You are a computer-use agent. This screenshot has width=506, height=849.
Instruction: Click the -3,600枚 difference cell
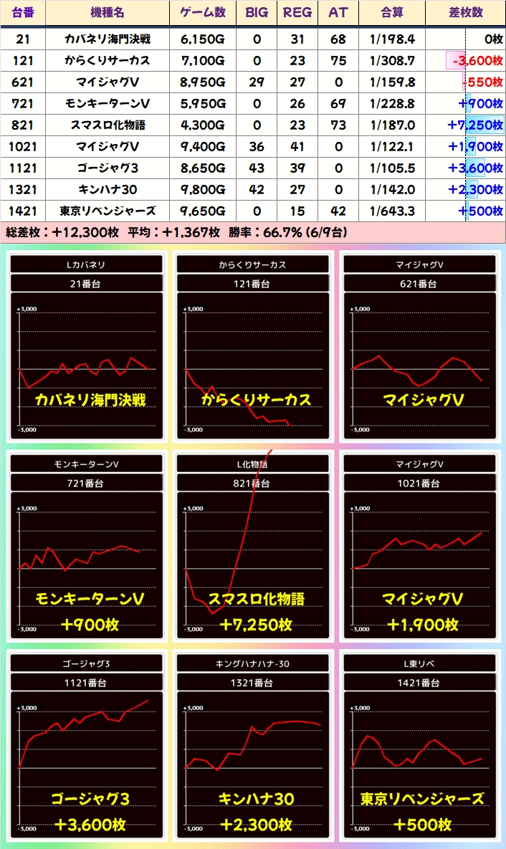[474, 61]
